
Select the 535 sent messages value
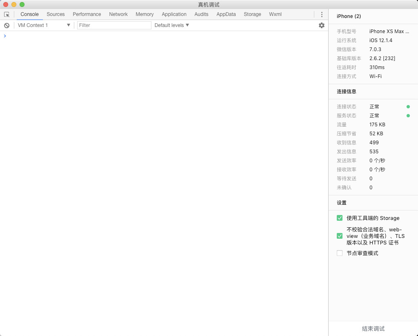[x=374, y=152]
